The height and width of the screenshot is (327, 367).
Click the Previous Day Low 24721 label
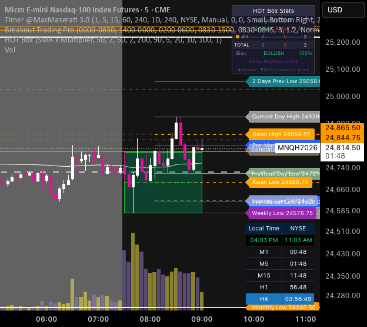(x=284, y=174)
